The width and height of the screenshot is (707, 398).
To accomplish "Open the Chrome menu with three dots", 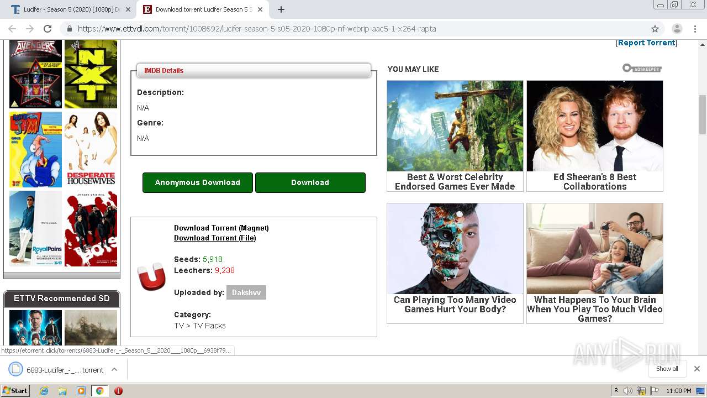I will tap(695, 29).
